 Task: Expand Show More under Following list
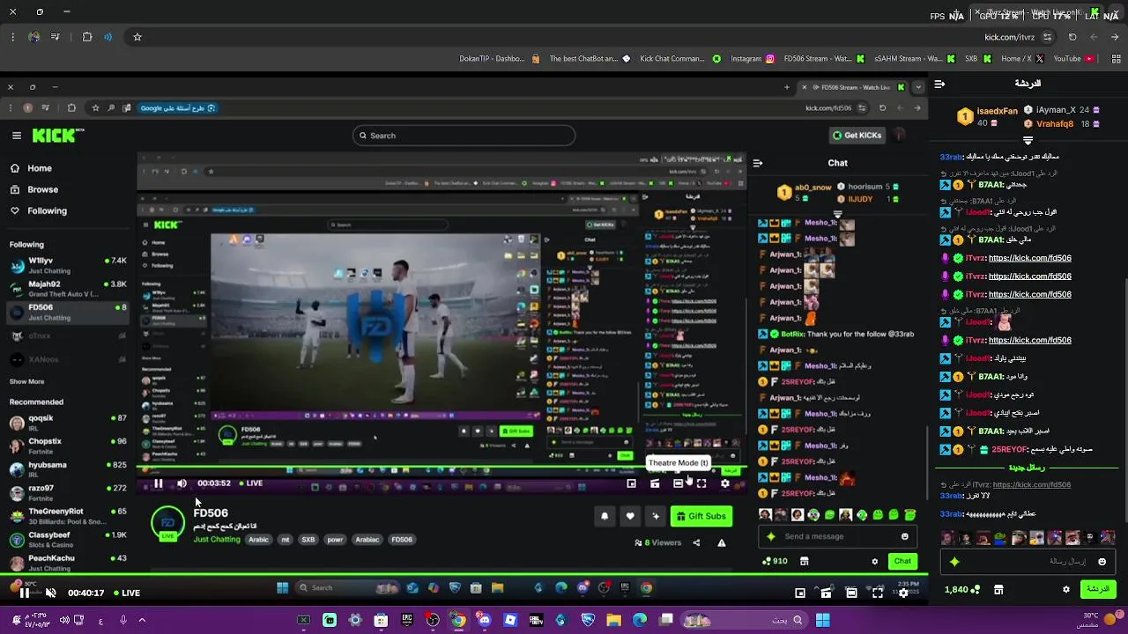pyautogui.click(x=26, y=381)
